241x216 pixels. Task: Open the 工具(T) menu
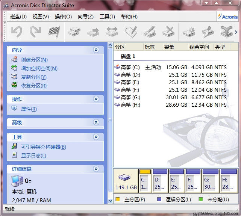107,17
